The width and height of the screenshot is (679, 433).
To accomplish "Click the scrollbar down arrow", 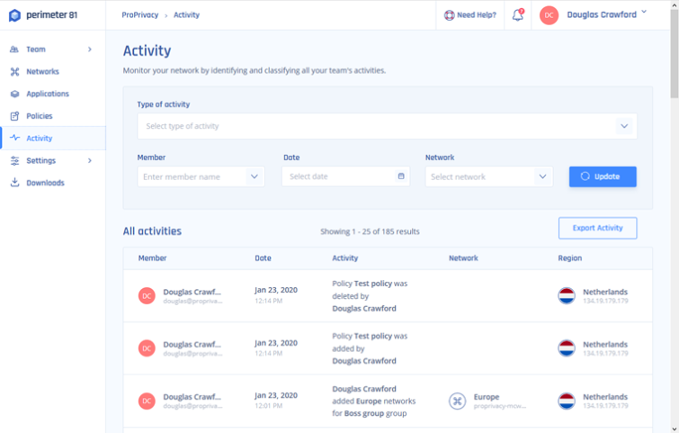I will [675, 428].
